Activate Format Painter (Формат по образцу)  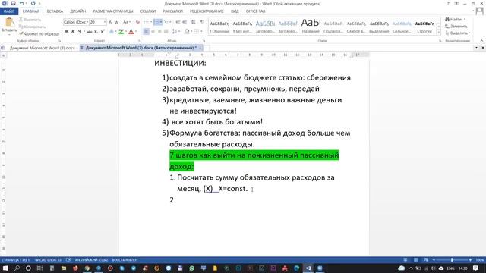click(39, 33)
